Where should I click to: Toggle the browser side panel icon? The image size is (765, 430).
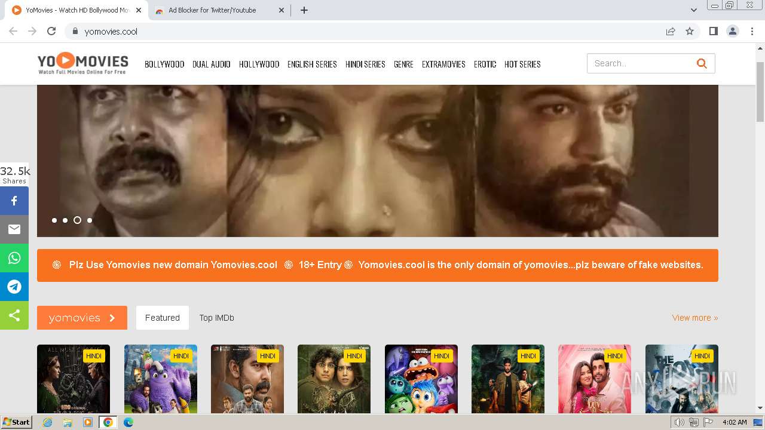coord(713,31)
